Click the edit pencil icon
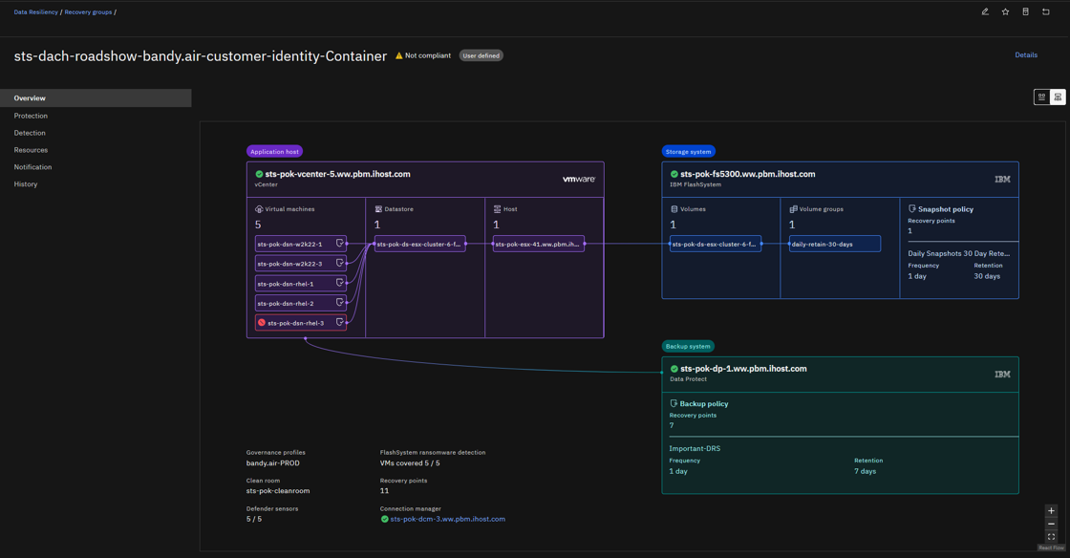 985,11
